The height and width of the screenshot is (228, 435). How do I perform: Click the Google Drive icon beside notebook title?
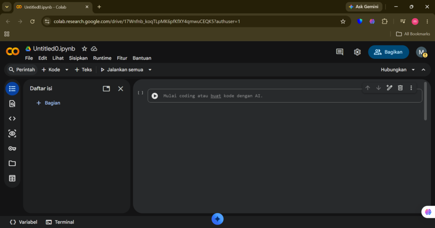coord(28,49)
